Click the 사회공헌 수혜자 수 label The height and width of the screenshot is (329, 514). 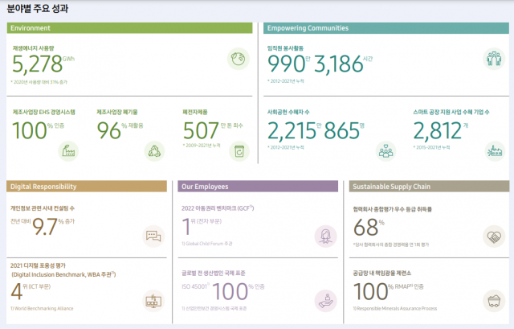[x=288, y=112]
